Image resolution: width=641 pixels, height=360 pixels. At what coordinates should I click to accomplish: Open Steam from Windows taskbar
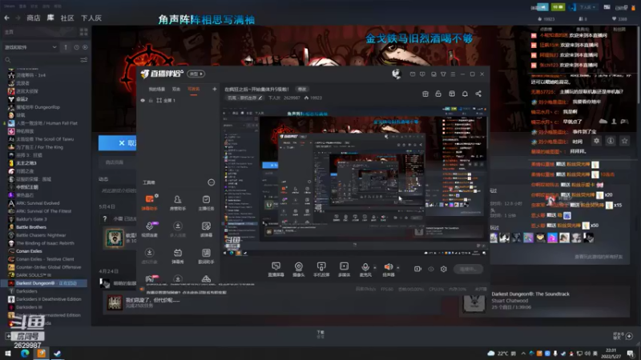click(x=57, y=354)
